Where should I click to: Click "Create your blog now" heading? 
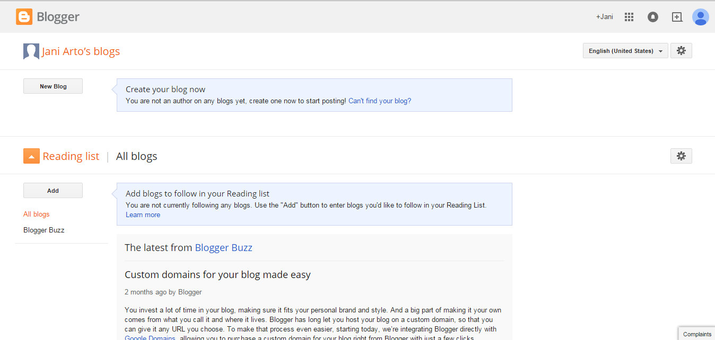coord(165,90)
